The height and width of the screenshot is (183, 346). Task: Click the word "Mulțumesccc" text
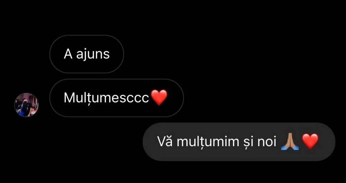(106, 98)
